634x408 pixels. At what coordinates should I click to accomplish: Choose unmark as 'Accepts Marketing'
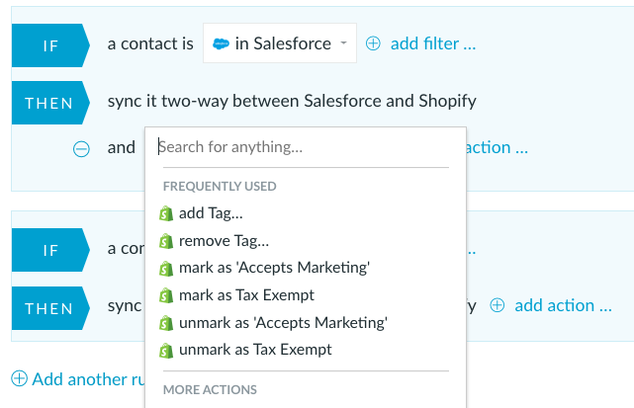283,323
